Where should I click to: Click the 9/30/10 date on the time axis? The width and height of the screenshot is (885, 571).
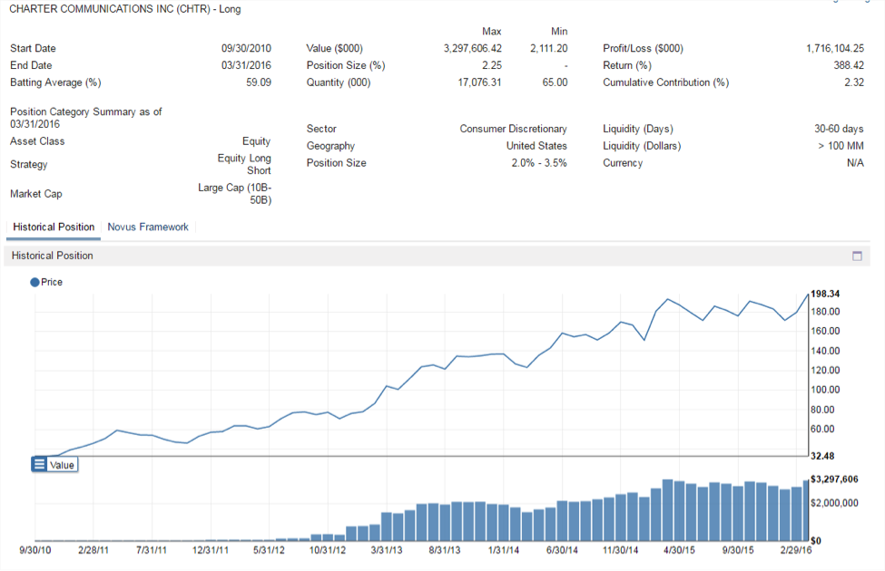(x=35, y=550)
